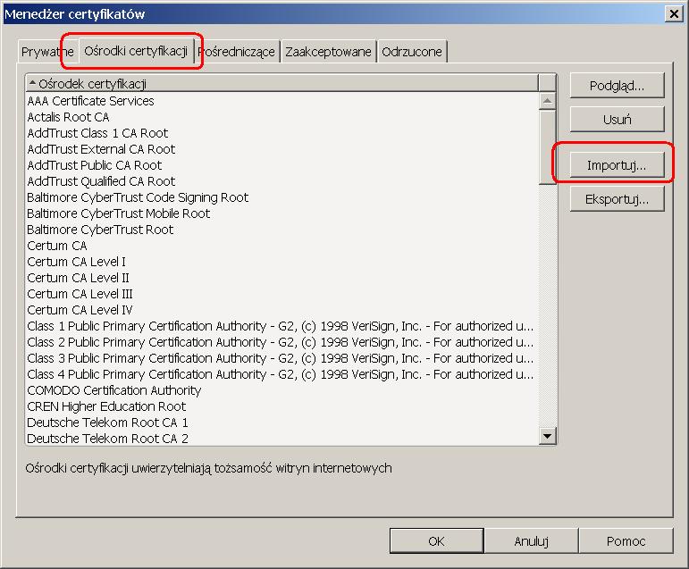Viewport: 689px width, 569px height.
Task: Open the Ośrodki certyfikacji tab
Action: pos(135,51)
